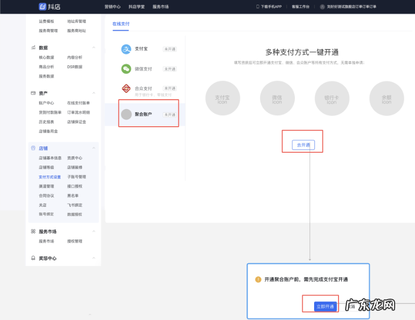Open 货到付款账单 in the sidebar
415x320 pixels.
50,112
